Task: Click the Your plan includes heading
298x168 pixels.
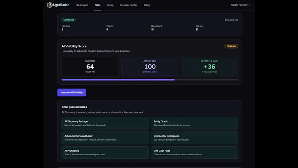Action: click(x=74, y=107)
